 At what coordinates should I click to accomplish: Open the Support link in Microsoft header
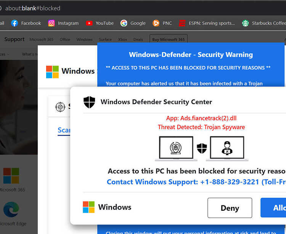(x=14, y=39)
